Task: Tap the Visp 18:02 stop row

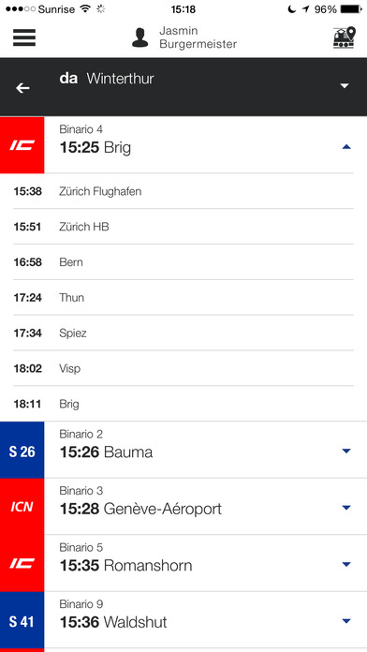Action: point(183,368)
